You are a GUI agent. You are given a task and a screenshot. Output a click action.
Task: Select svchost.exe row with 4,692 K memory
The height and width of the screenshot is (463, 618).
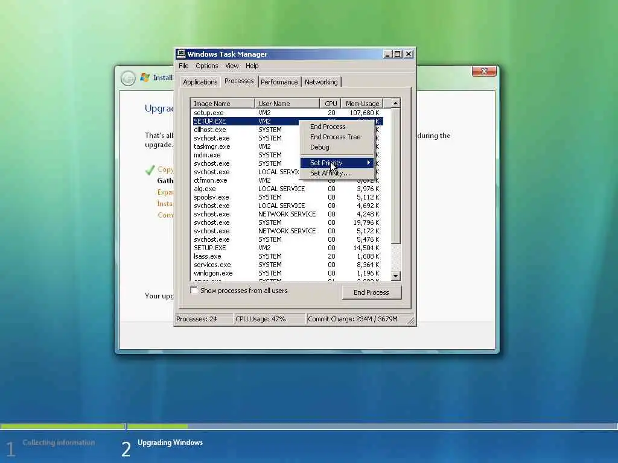pyautogui.click(x=287, y=206)
